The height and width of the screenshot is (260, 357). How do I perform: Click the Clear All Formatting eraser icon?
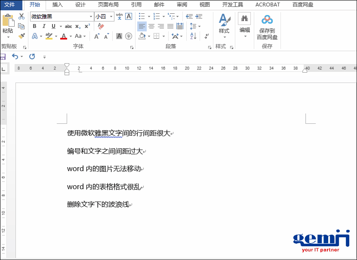(x=102, y=25)
